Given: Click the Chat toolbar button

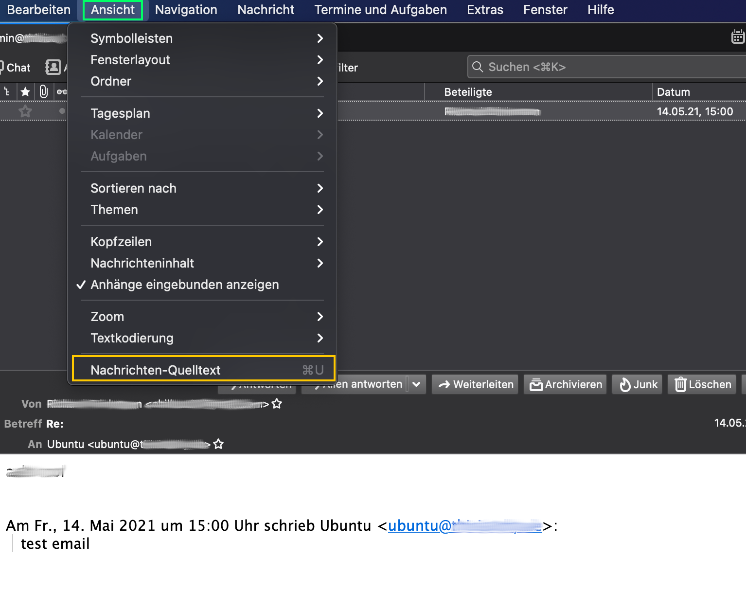Looking at the screenshot, I should point(16,68).
